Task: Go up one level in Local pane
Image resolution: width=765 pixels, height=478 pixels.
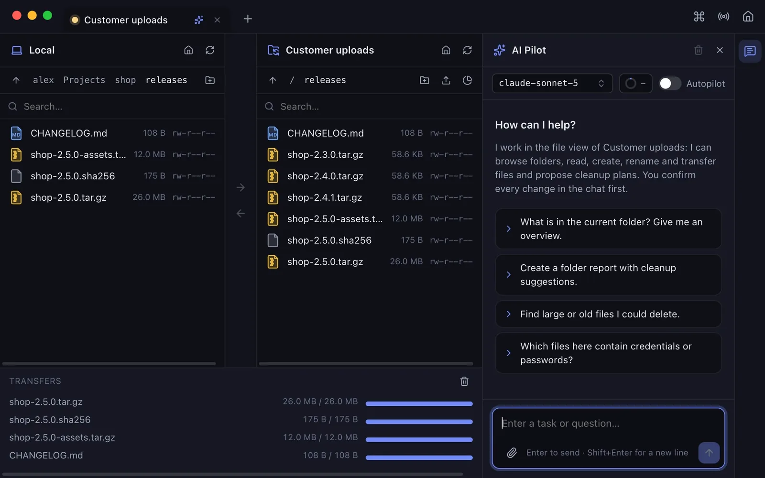Action: click(16, 80)
